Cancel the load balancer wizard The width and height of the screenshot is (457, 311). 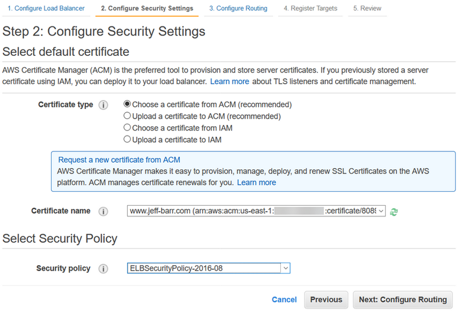284,300
